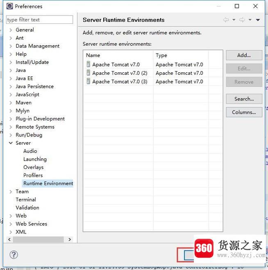Expand the Run/Debug node
The image size is (268, 270).
tap(11, 135)
